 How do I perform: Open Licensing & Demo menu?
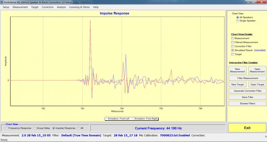pos(80,7)
